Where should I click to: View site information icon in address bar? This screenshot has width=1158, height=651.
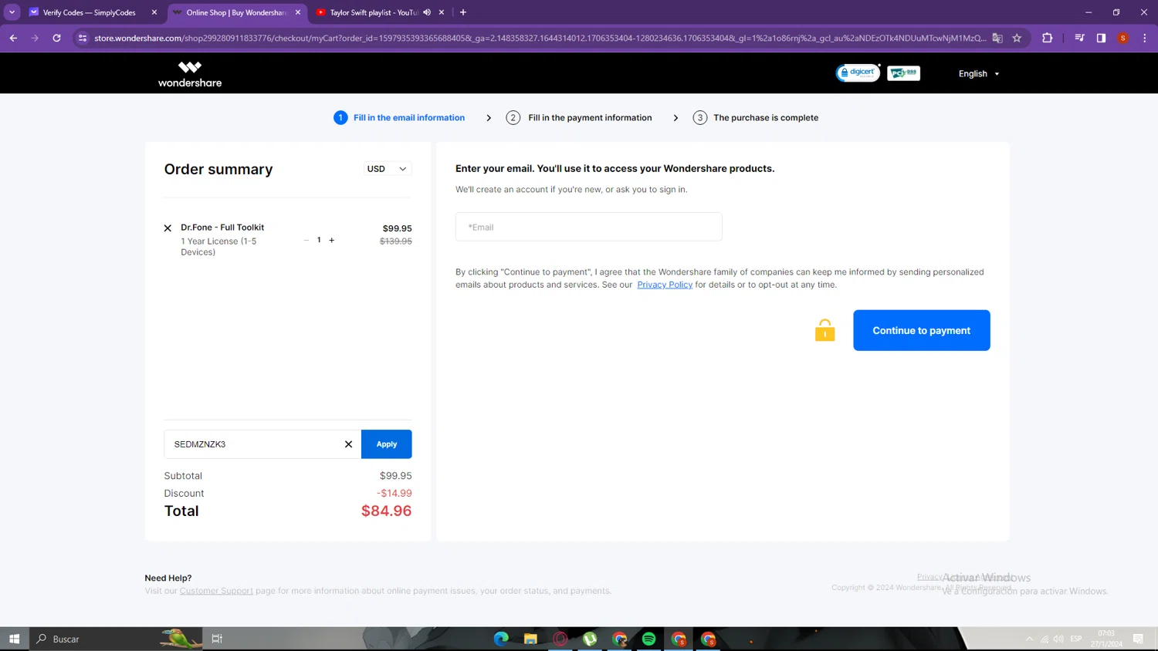pyautogui.click(x=83, y=38)
